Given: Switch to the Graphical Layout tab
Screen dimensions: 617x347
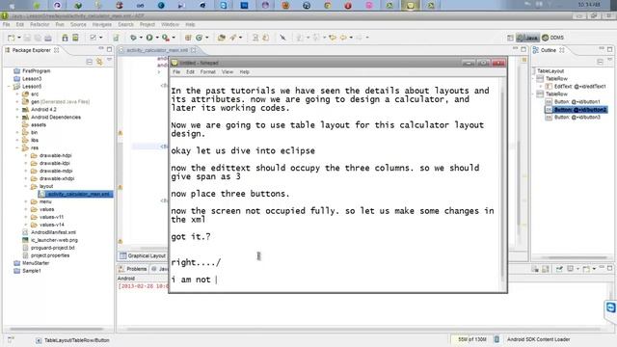Looking at the screenshot, I should coord(143,255).
